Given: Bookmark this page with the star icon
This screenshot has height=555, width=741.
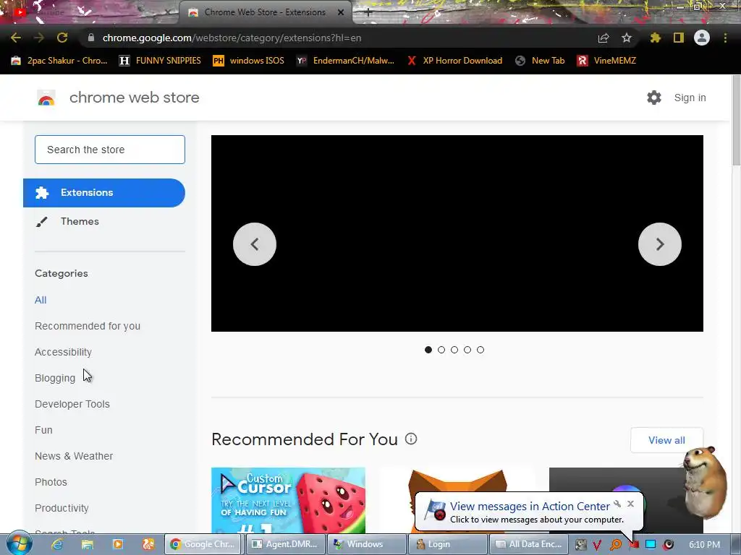Looking at the screenshot, I should point(627,38).
